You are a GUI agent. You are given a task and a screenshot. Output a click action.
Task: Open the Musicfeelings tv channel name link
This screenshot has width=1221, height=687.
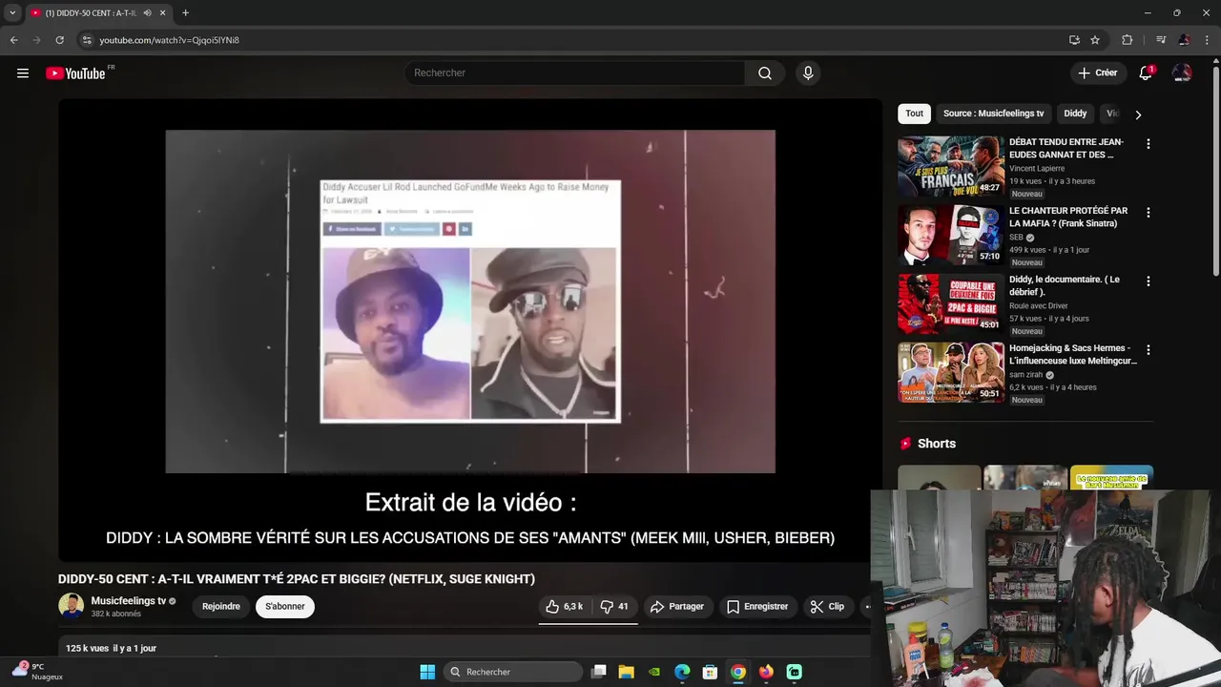coord(128,601)
